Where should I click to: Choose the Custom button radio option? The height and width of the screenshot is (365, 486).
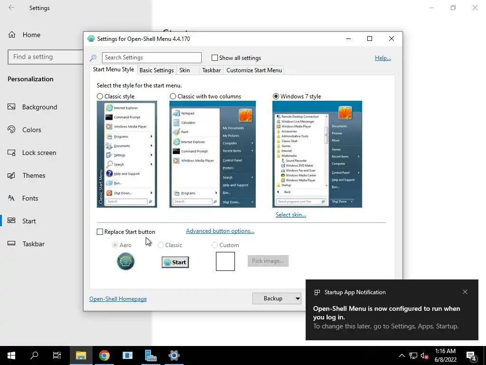(215, 245)
